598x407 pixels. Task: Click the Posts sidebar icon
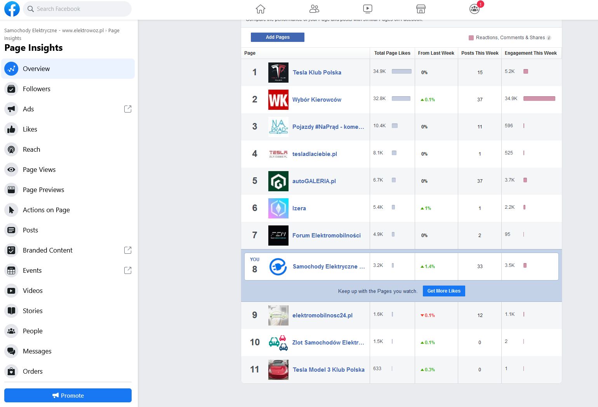tap(11, 230)
